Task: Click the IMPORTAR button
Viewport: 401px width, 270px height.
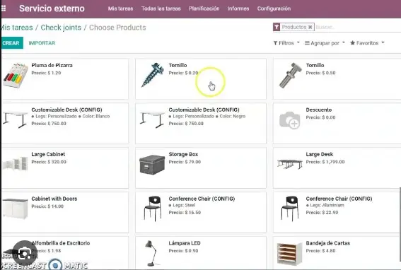Action: [x=42, y=43]
